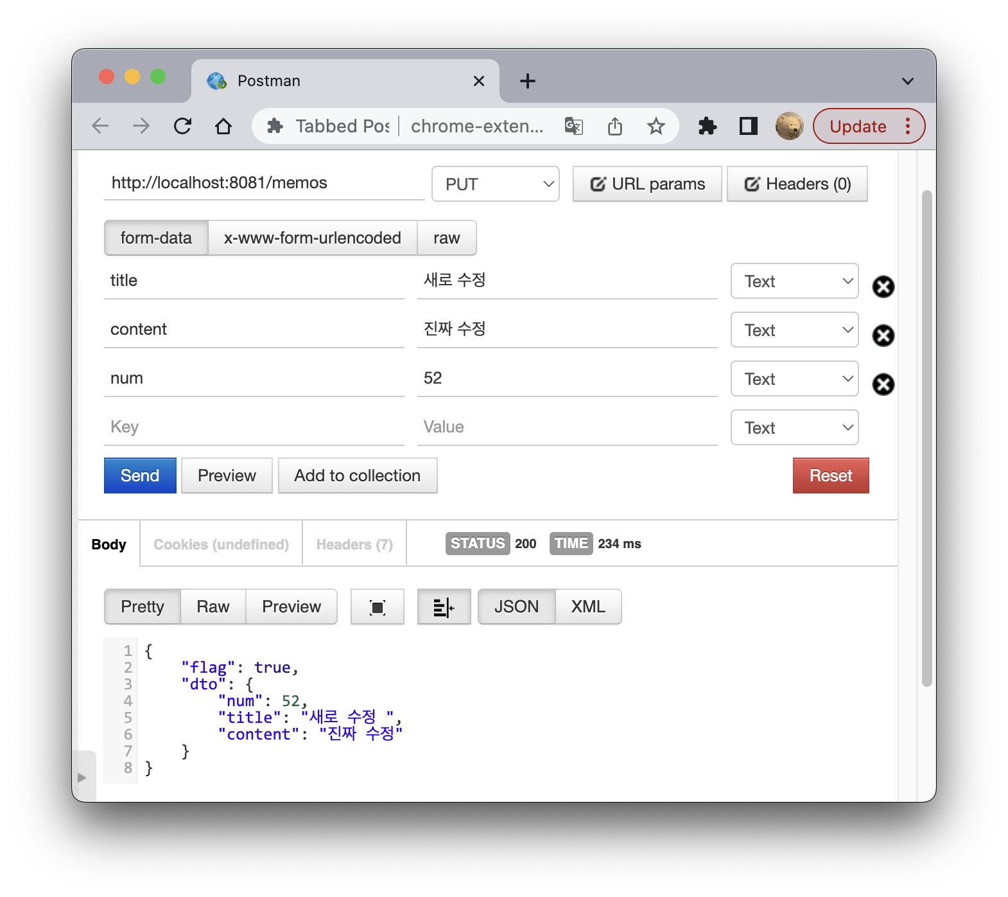
Task: Remove the content parameter row
Action: (x=883, y=335)
